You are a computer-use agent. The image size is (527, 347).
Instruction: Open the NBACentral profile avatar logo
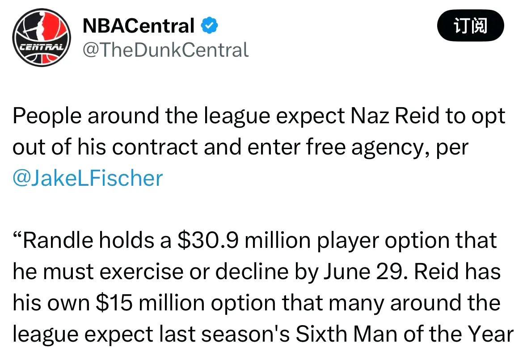[42, 38]
